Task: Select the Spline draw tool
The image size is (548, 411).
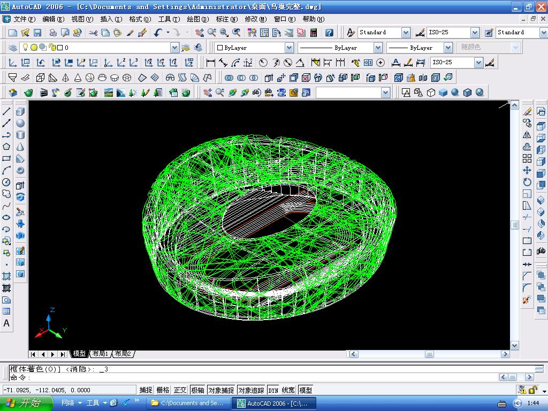Action: tap(6, 206)
